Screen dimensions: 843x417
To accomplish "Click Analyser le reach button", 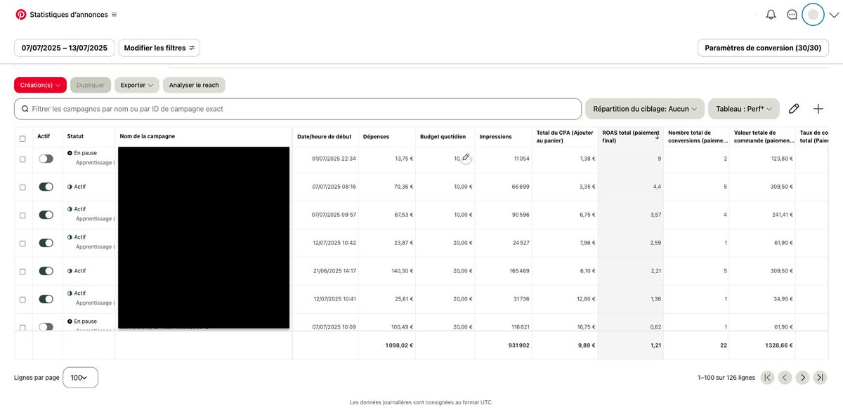I will point(194,85).
